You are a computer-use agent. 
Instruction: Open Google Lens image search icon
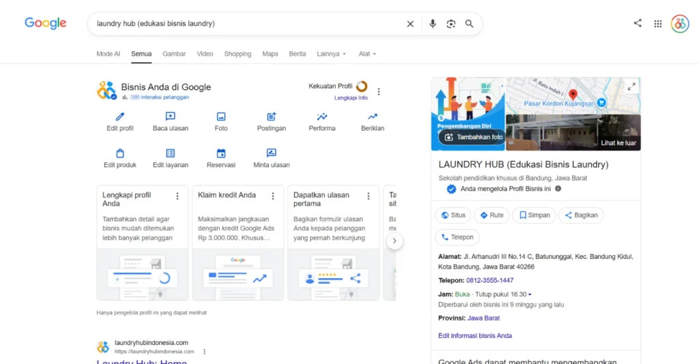(451, 24)
